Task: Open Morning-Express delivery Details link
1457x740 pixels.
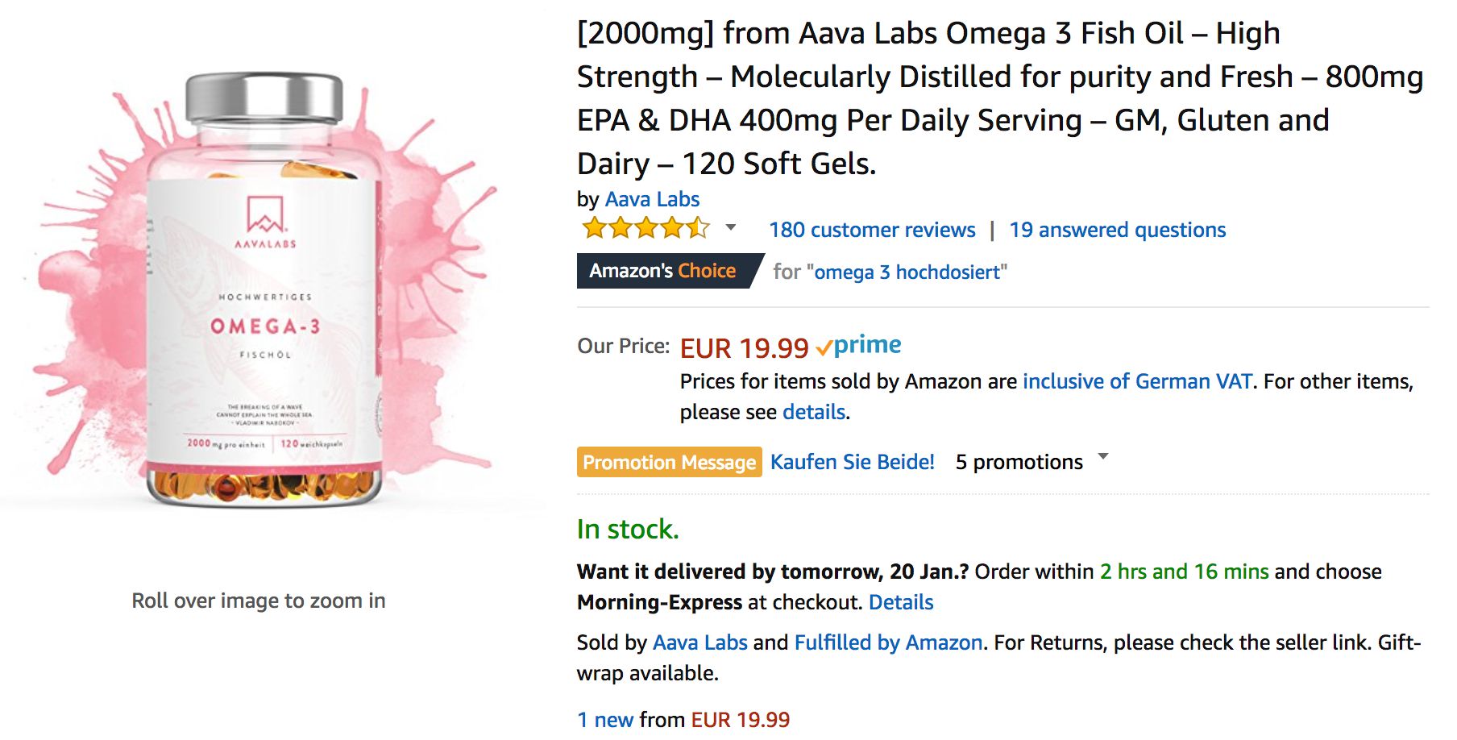Action: pyautogui.click(x=901, y=602)
